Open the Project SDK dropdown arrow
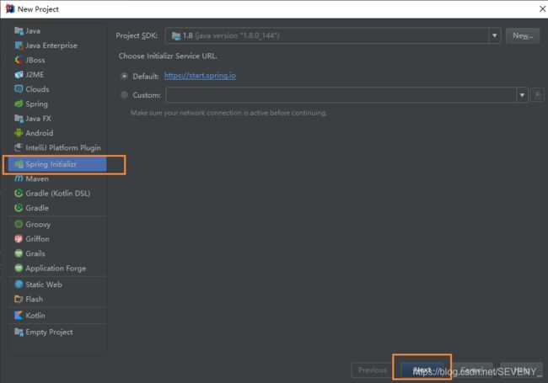548x383 pixels. [495, 35]
